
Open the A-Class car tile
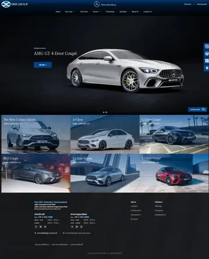pyautogui.click(x=105, y=134)
